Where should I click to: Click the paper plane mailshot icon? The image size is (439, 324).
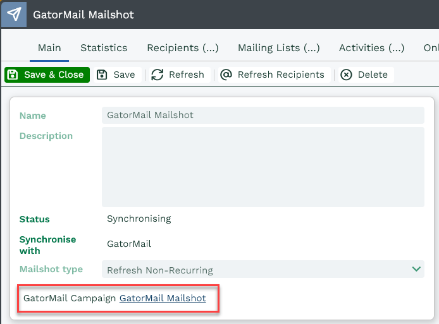coord(13,14)
